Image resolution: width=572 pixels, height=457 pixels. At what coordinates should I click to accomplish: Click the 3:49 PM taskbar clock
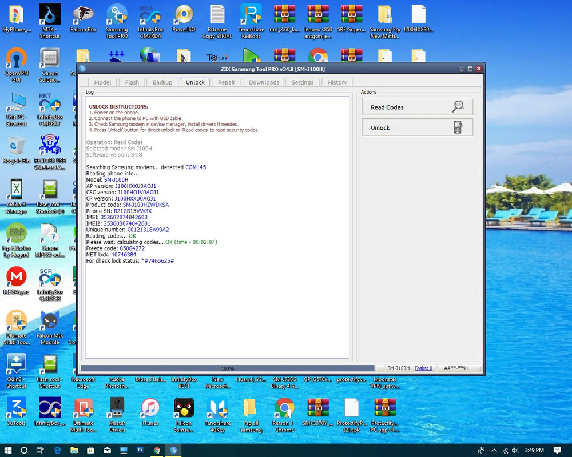pyautogui.click(x=534, y=450)
